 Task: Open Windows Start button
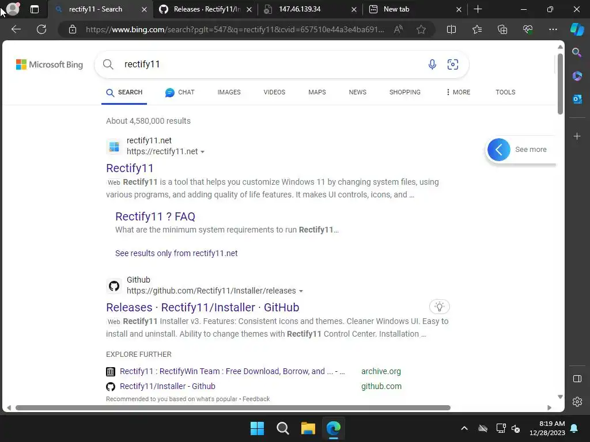pyautogui.click(x=258, y=428)
